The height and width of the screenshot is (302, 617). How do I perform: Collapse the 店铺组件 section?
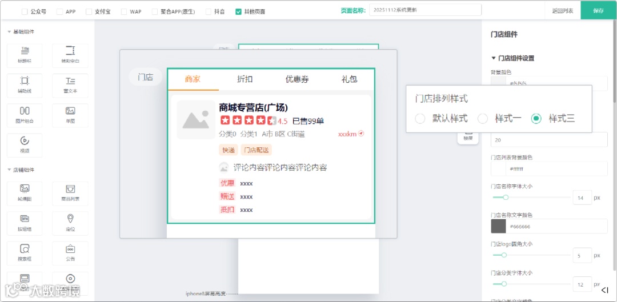9,170
